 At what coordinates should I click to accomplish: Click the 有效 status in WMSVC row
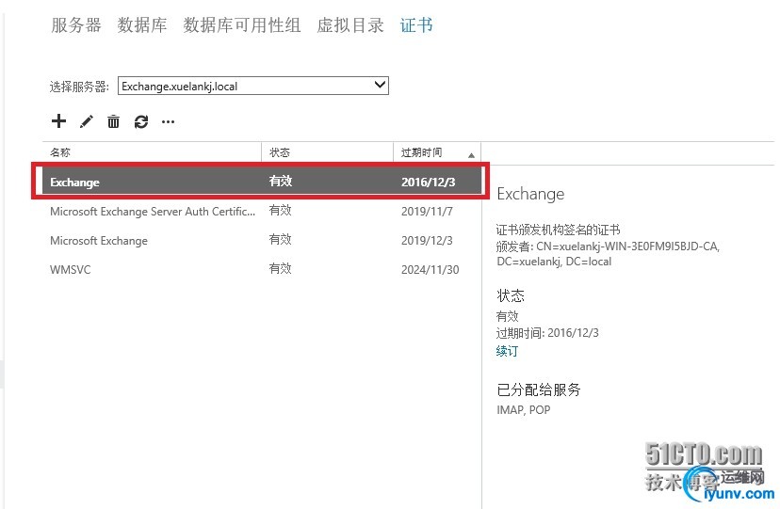click(280, 269)
